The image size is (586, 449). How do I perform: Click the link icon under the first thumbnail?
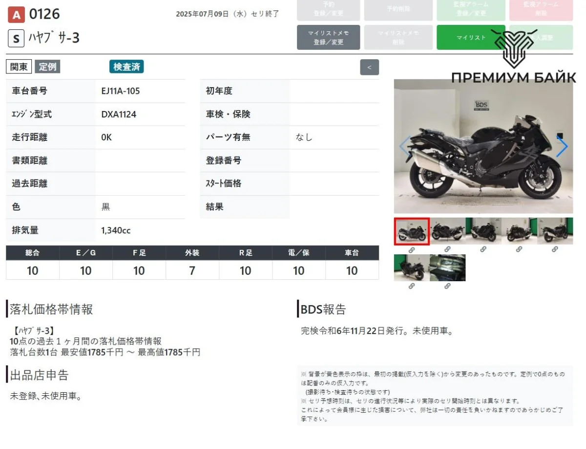412,249
